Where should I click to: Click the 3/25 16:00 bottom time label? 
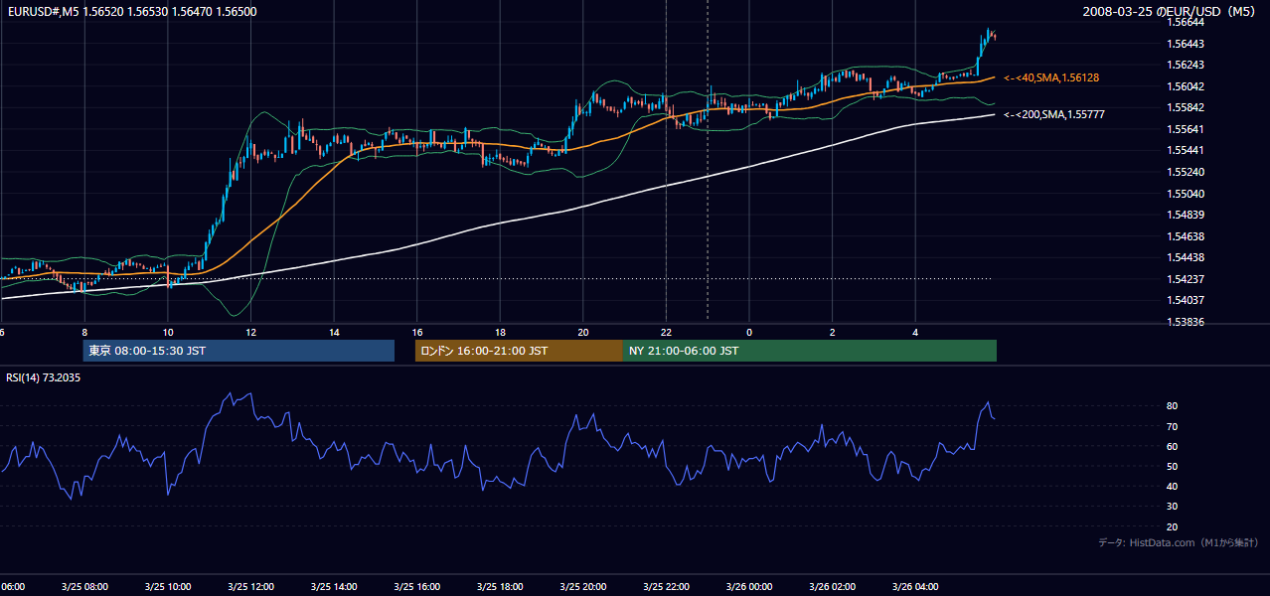tap(417, 586)
